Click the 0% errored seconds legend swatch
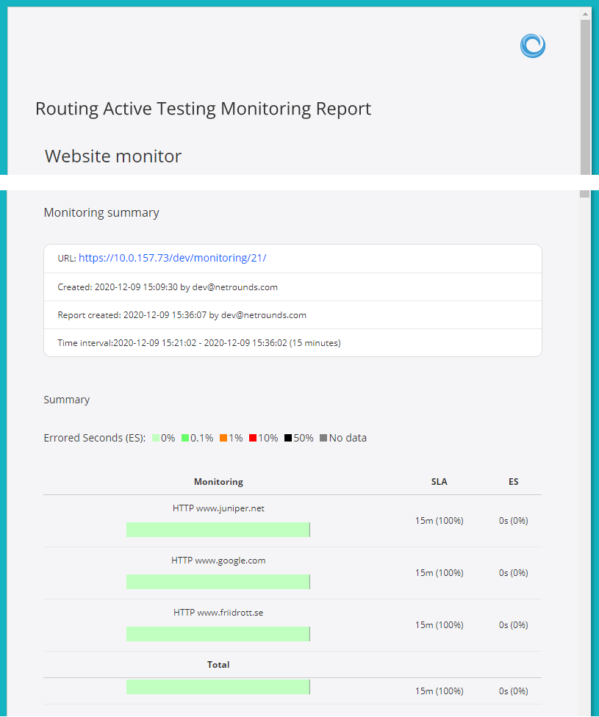The image size is (599, 717). coord(156,439)
